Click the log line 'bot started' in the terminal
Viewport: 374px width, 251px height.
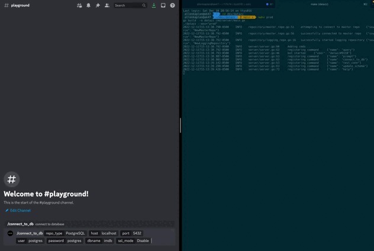(x=267, y=53)
